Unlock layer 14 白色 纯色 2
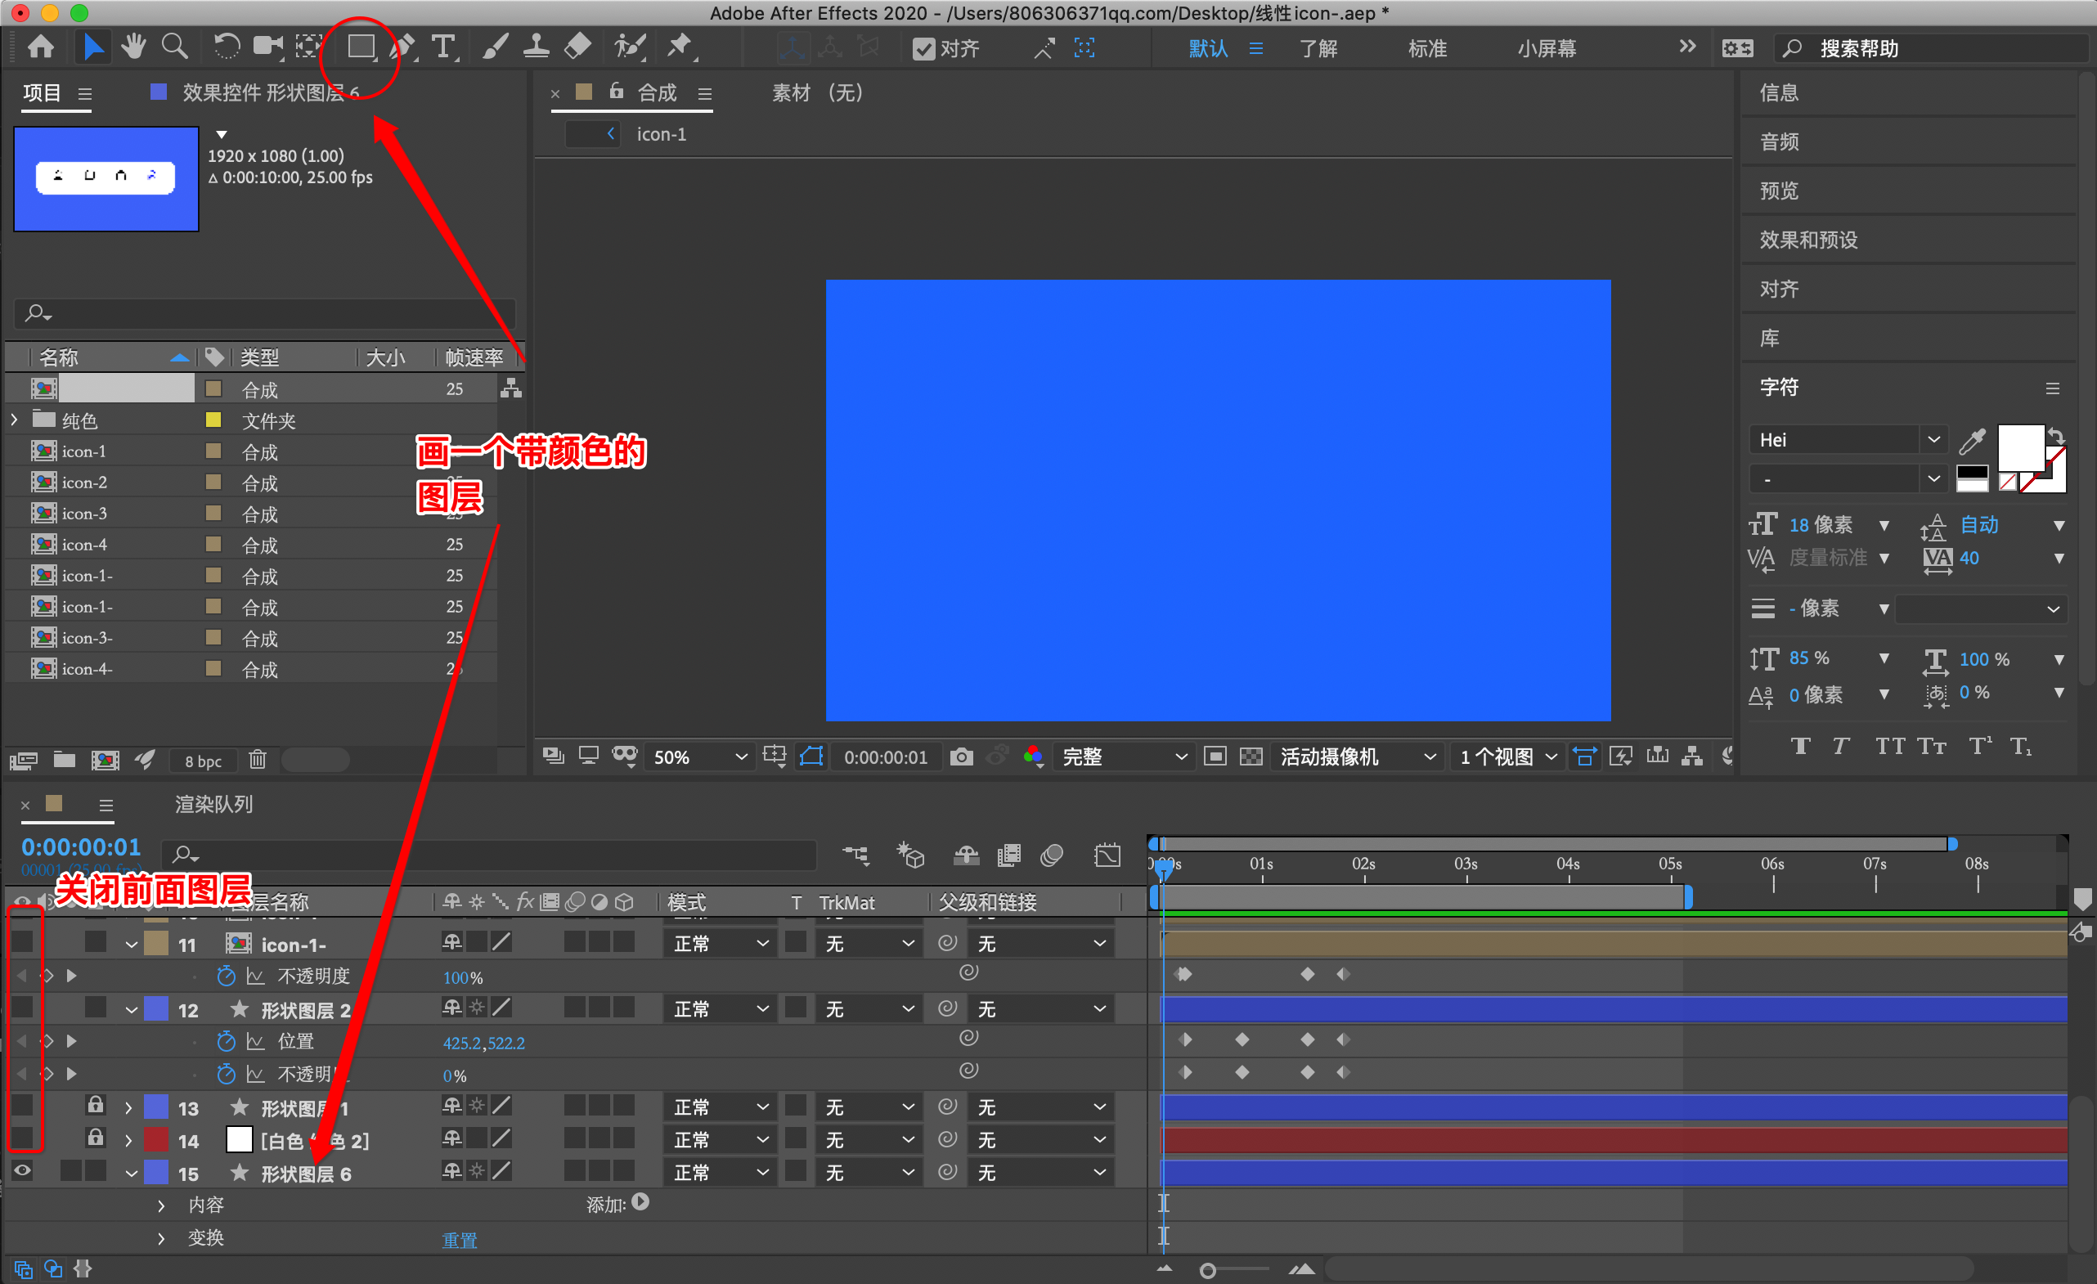This screenshot has height=1284, width=2097. click(x=96, y=1138)
